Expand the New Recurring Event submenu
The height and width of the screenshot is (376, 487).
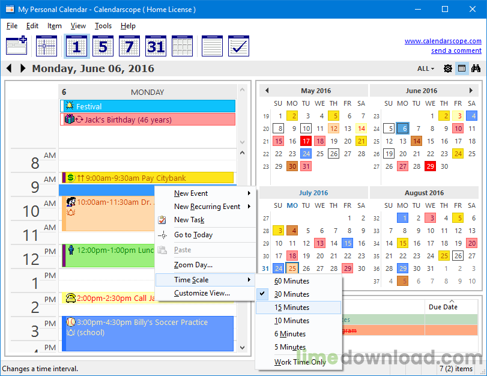coord(205,207)
